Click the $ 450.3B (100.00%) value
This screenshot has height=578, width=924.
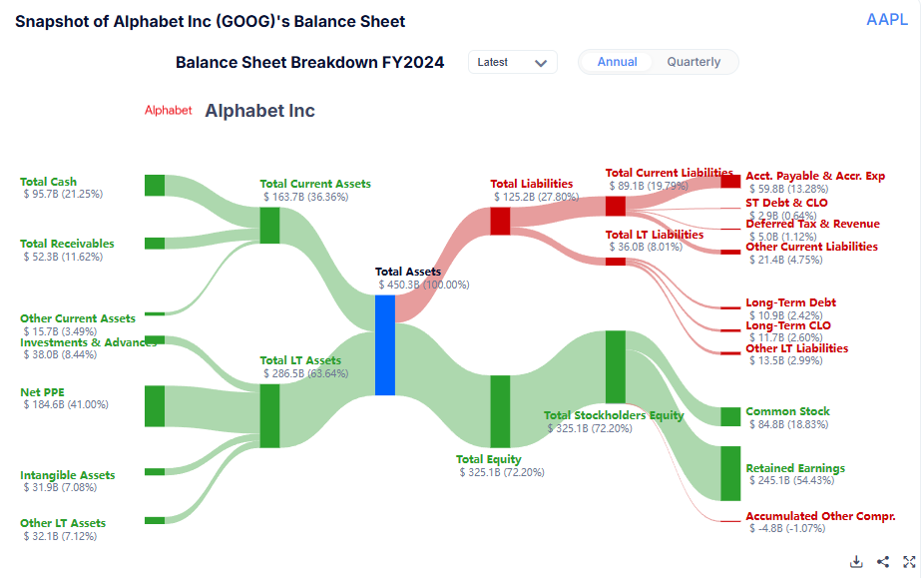424,285
